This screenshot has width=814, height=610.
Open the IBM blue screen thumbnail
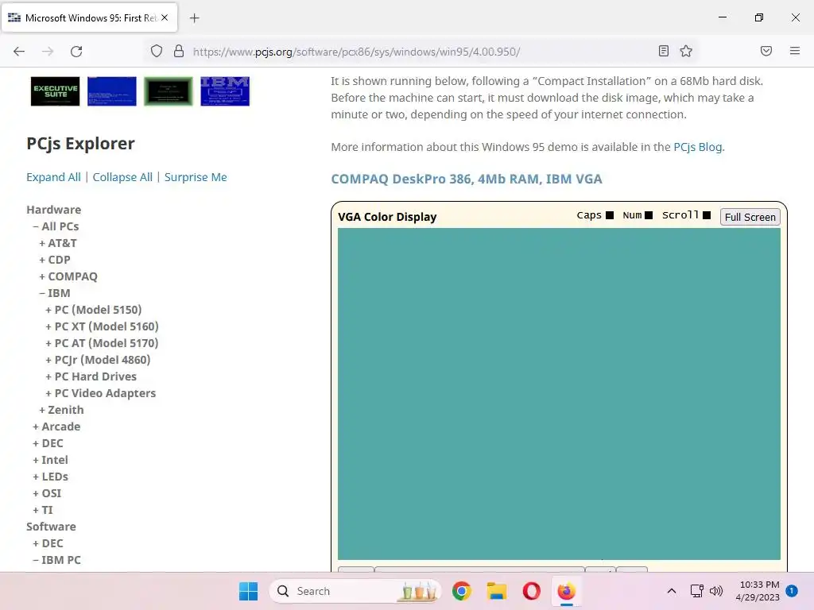coord(225,91)
